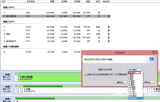The height and width of the screenshot is (102, 160).
Task: Click the partition align icon in dialog header
Action: (151, 59)
